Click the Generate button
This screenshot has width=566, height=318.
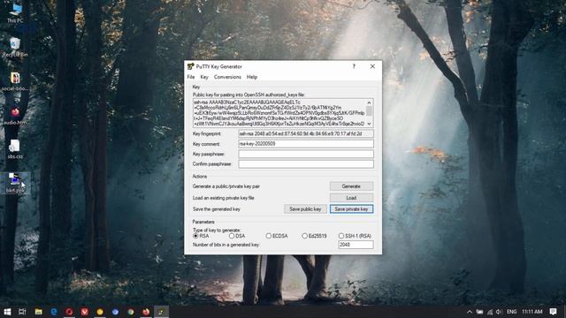click(351, 186)
